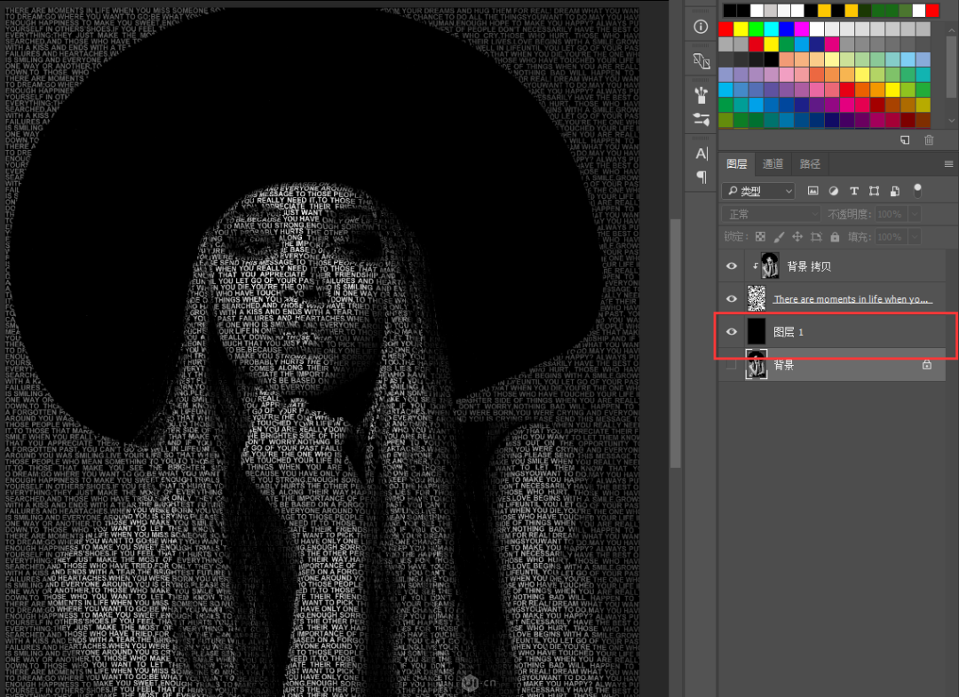Filter layers by type layers icon
The width and height of the screenshot is (959, 697).
click(x=854, y=191)
